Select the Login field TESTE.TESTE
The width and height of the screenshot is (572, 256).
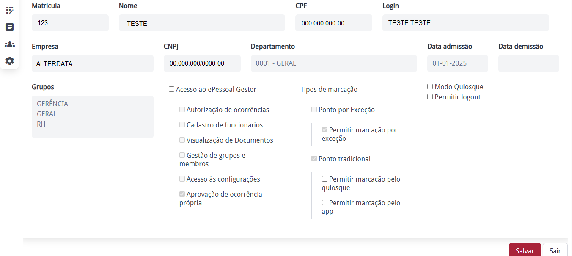[x=465, y=23]
